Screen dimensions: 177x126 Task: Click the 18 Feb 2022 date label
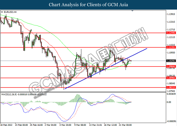pos(6,125)
